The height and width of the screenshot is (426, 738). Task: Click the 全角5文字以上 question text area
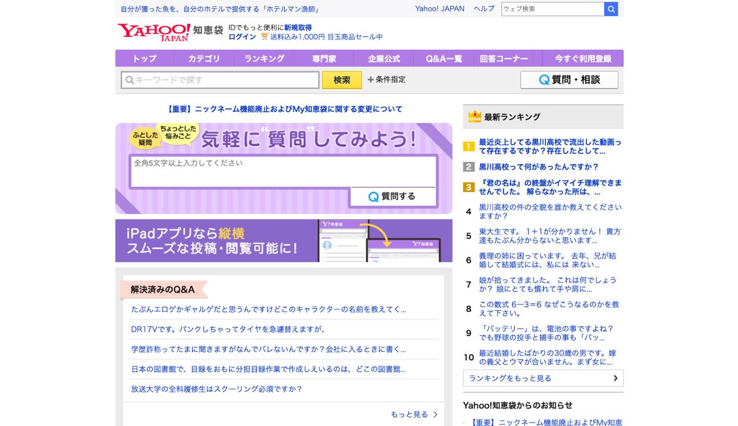[x=283, y=171]
